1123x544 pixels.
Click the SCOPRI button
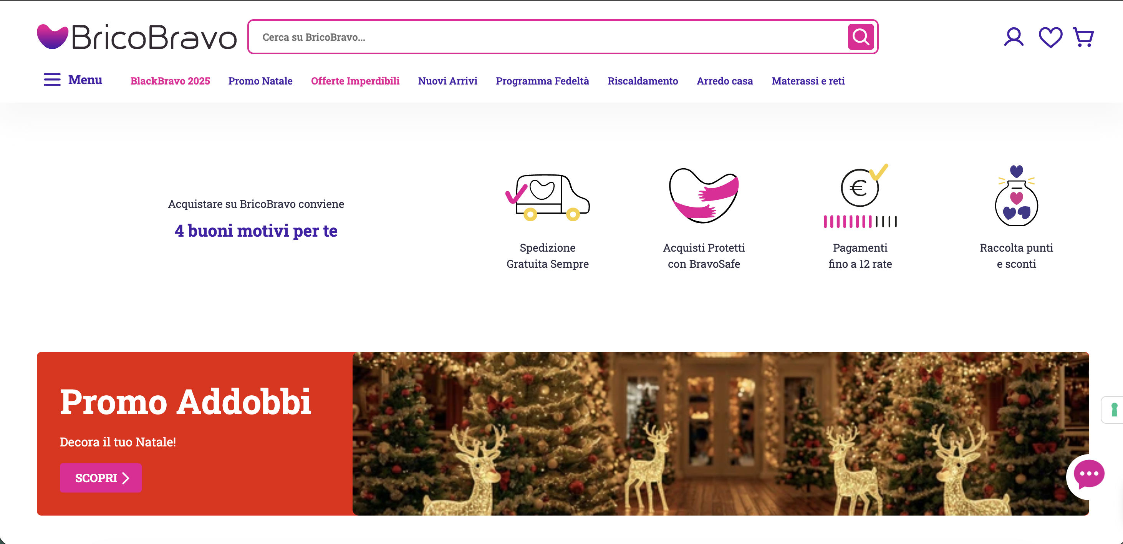(101, 478)
